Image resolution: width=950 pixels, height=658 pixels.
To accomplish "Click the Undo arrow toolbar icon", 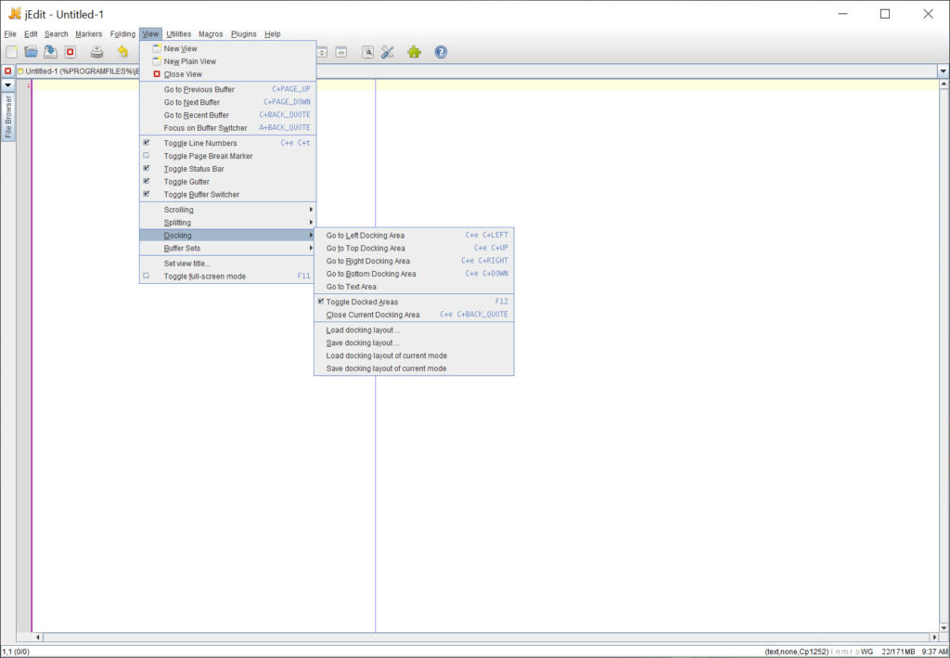I will [123, 52].
